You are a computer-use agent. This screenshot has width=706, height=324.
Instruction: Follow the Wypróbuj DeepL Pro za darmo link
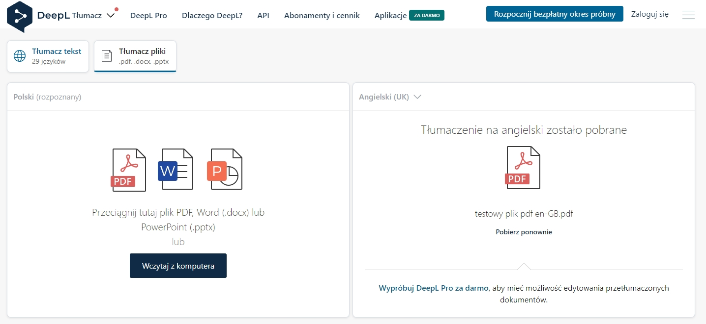(433, 288)
